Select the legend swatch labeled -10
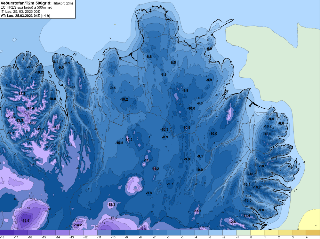Screen dimensions: 320x239 118,233
